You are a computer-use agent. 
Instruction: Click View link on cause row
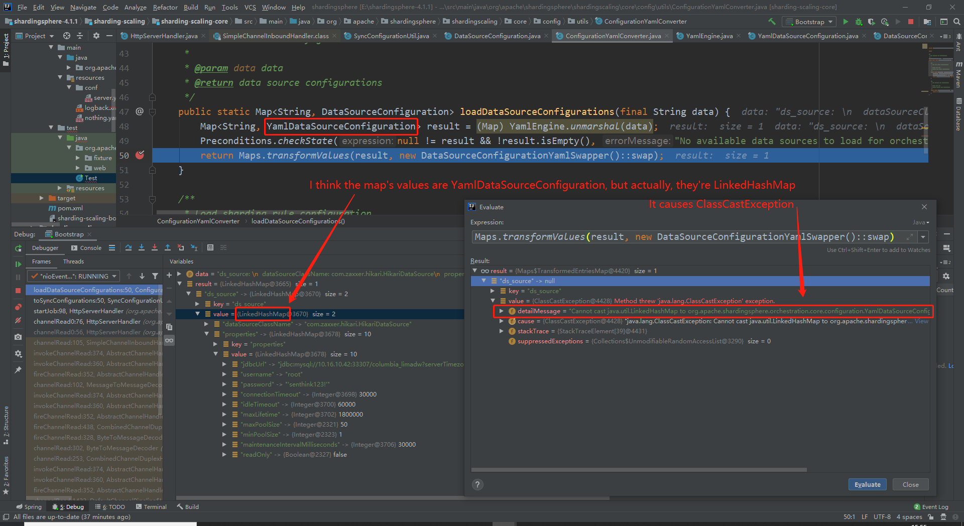(x=921, y=321)
